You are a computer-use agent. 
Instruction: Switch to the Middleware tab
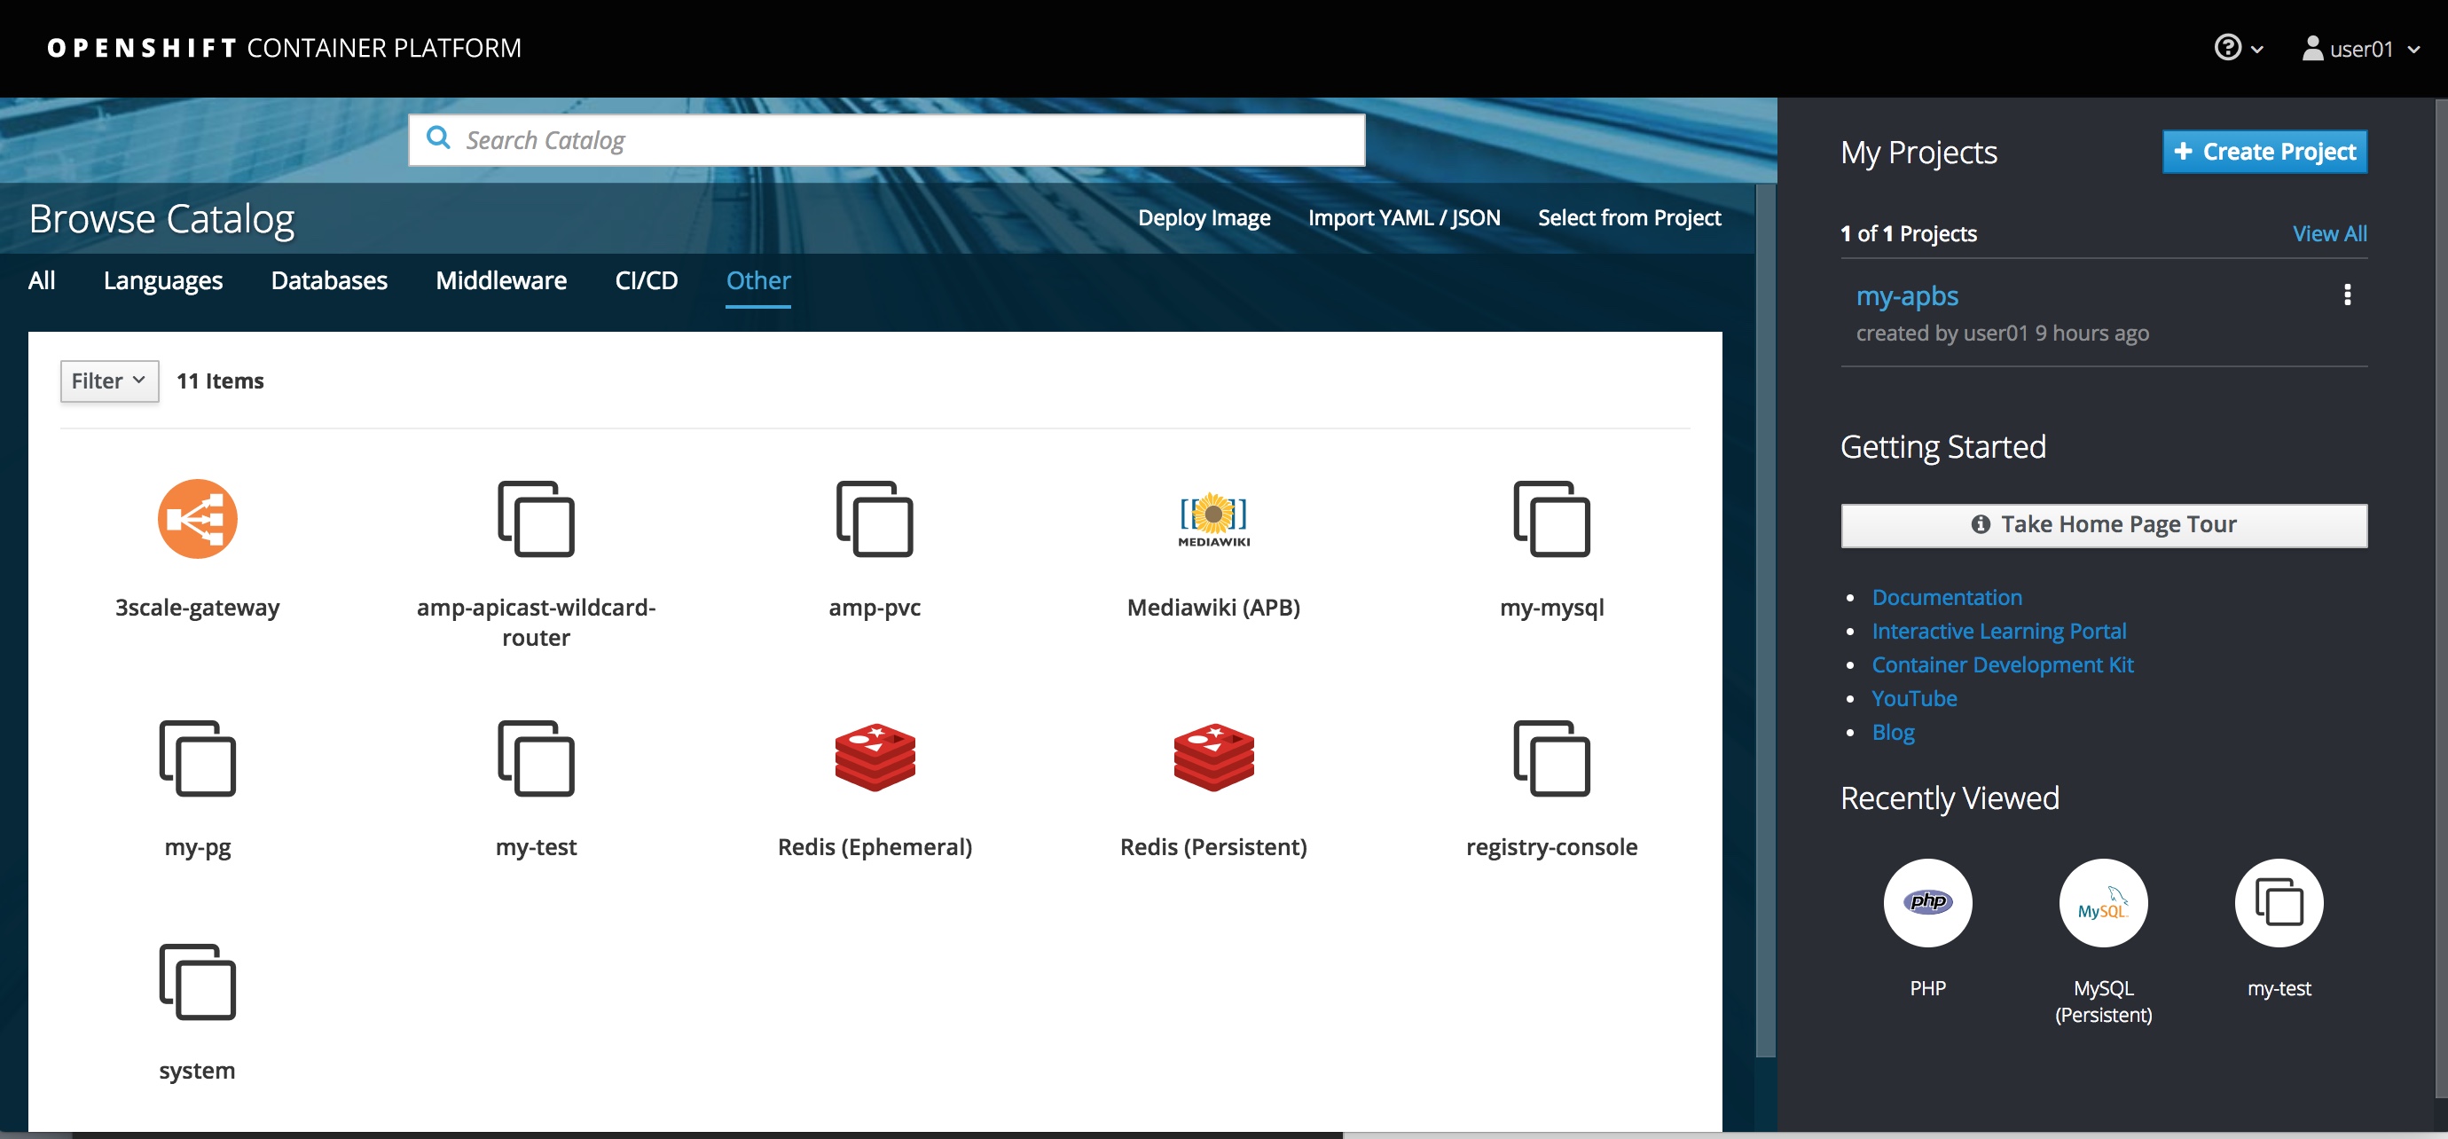501,280
